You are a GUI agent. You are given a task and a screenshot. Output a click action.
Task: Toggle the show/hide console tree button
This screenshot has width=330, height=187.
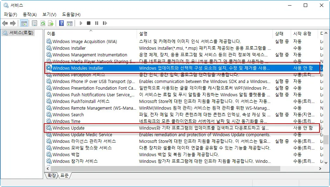24,23
